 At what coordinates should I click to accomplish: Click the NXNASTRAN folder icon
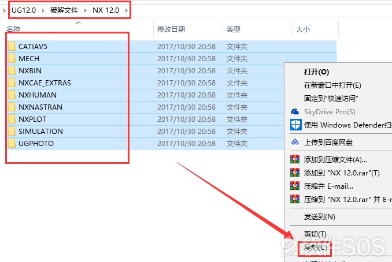point(12,107)
